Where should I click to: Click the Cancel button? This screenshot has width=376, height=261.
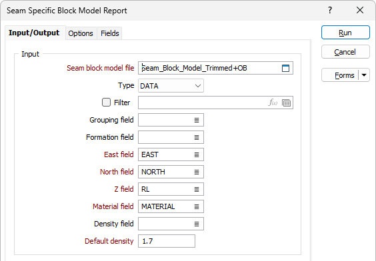[345, 52]
